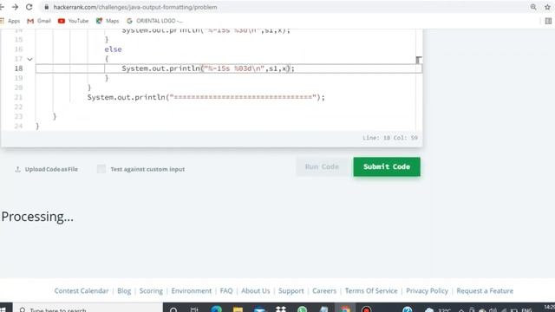Click the println of equals signs on line 21

pos(206,97)
